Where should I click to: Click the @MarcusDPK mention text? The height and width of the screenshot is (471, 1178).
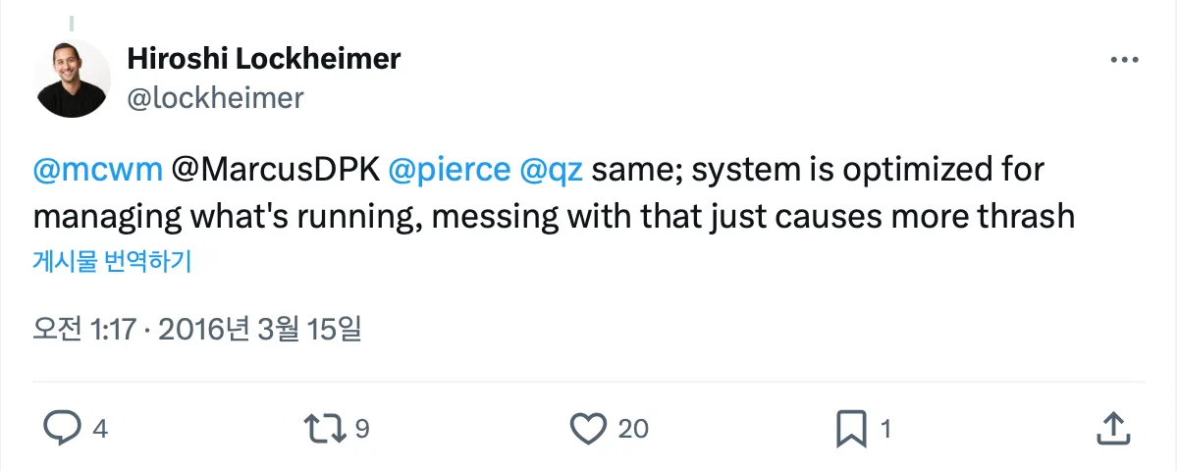coord(275,170)
